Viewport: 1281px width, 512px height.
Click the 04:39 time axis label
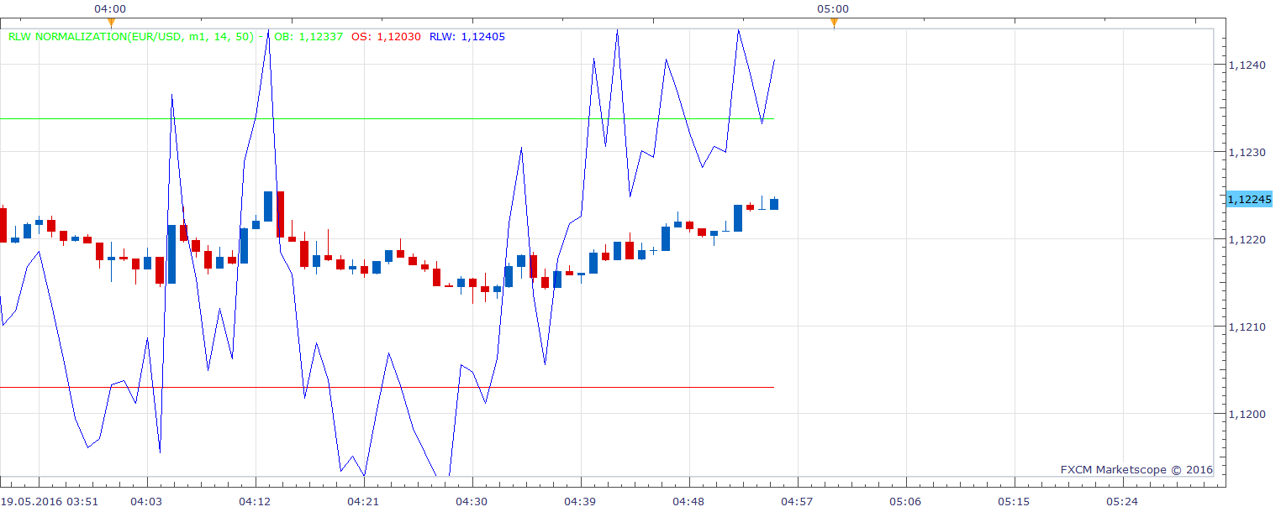(x=581, y=501)
